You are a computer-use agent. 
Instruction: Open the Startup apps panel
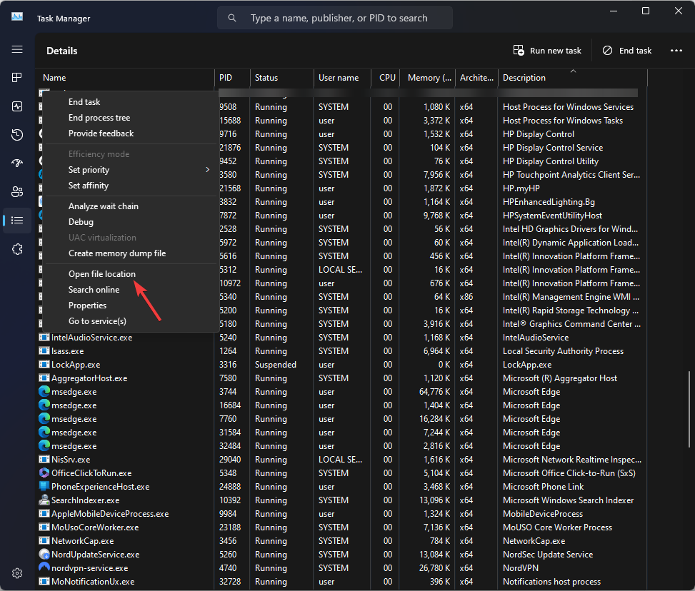17,163
